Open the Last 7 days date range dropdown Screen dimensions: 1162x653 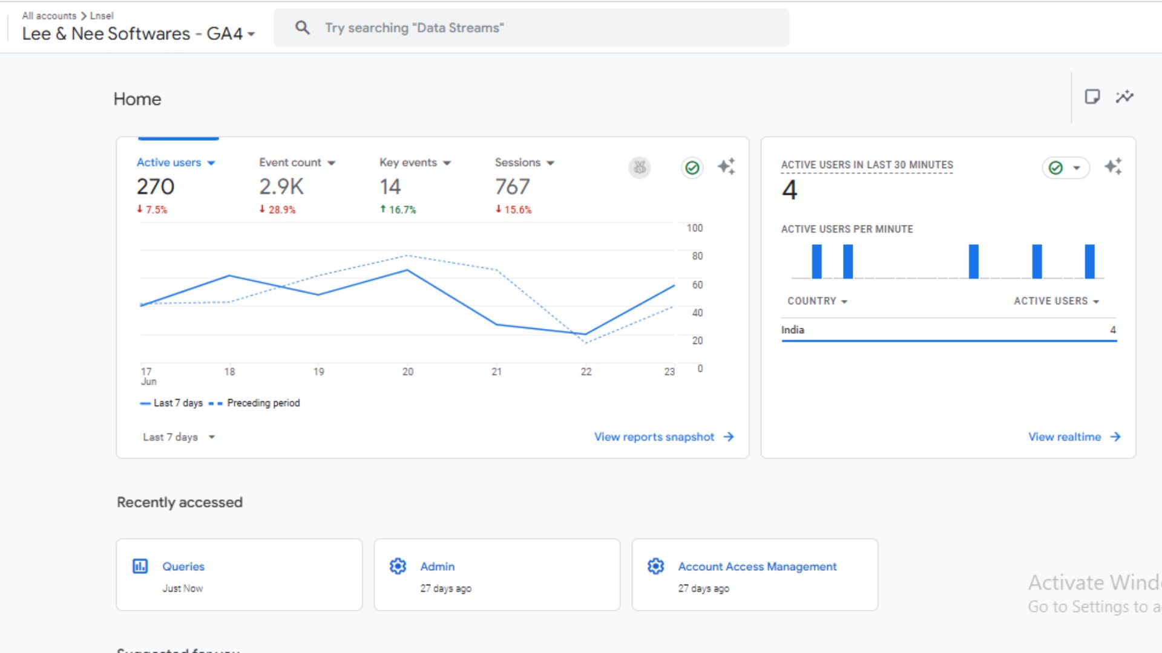point(179,437)
